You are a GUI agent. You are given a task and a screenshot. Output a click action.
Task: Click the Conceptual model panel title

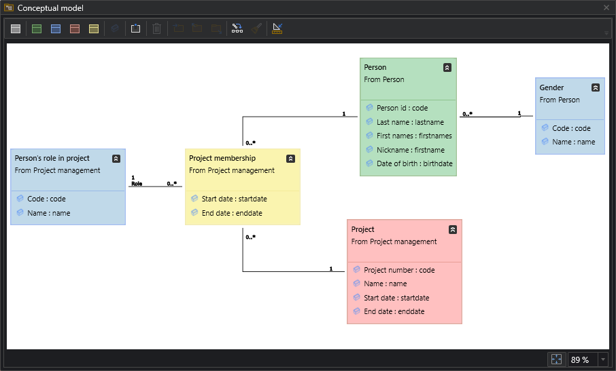(50, 8)
